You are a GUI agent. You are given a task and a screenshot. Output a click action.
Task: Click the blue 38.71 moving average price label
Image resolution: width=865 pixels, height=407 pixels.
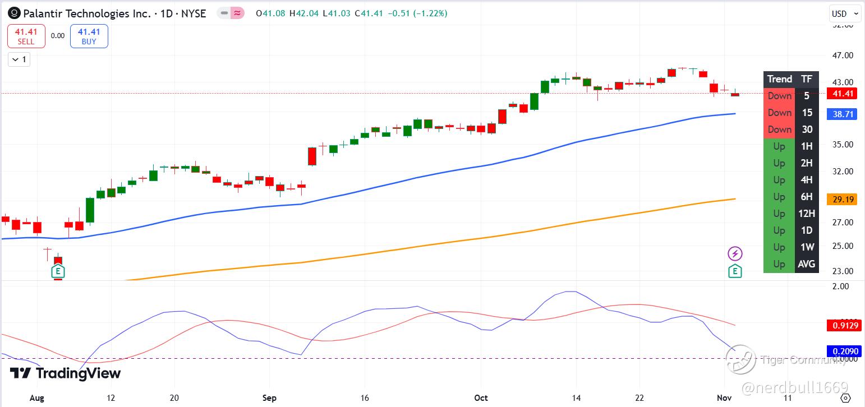(x=842, y=114)
